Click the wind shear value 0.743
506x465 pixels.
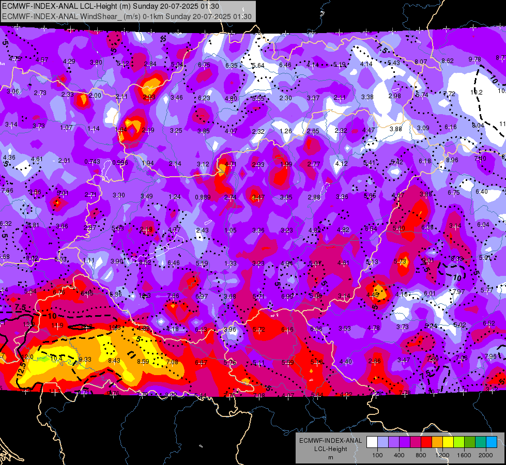click(x=92, y=161)
